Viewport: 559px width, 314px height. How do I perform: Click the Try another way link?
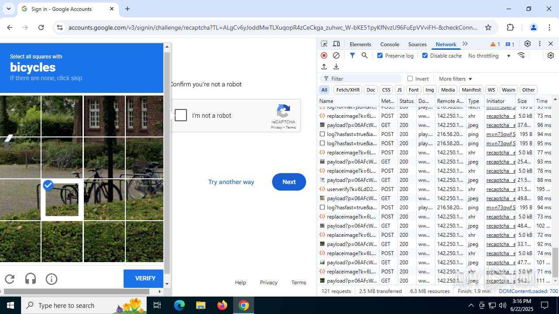[231, 182]
